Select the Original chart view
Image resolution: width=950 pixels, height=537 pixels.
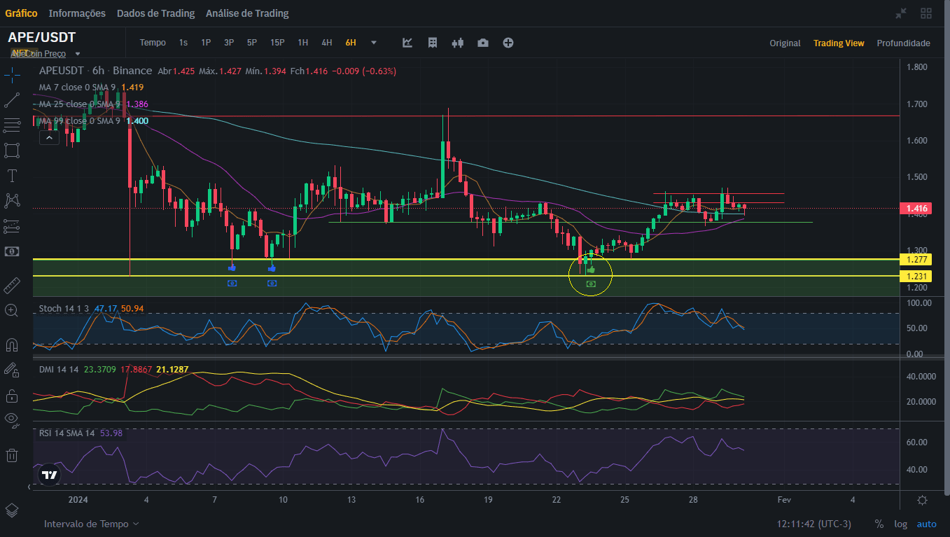785,43
